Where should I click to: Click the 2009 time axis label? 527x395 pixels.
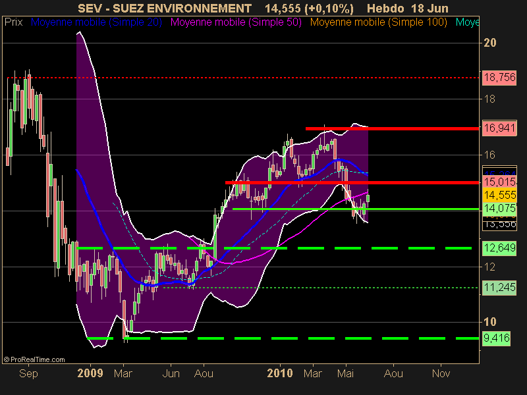(x=90, y=373)
